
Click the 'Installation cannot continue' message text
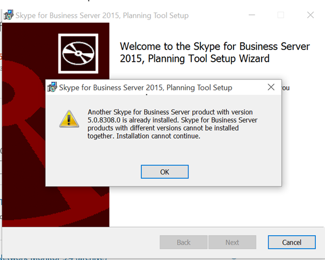[158, 136]
